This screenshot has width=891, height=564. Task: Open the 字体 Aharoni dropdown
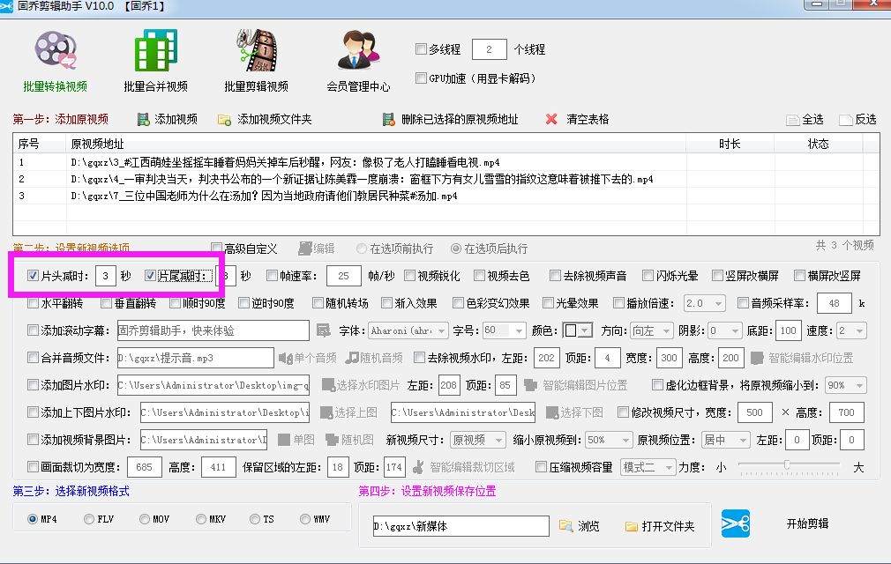click(x=408, y=330)
